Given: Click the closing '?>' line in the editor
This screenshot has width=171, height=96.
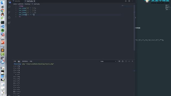Looking at the screenshot, I should point(20,17).
